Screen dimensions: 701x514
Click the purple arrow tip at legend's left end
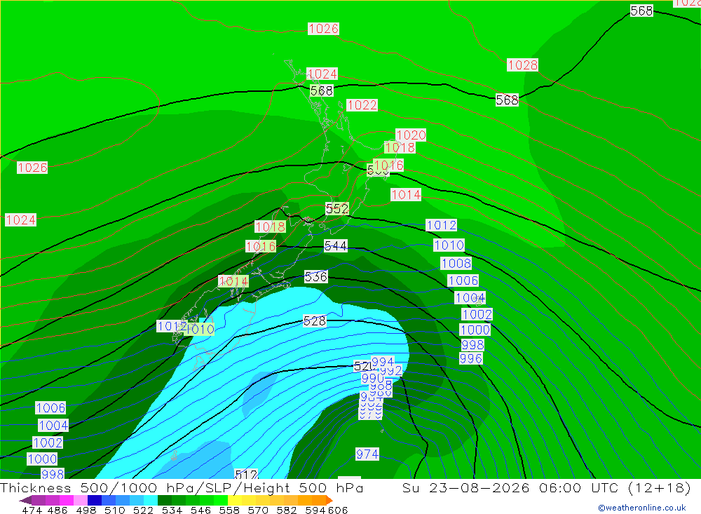coord(25,500)
